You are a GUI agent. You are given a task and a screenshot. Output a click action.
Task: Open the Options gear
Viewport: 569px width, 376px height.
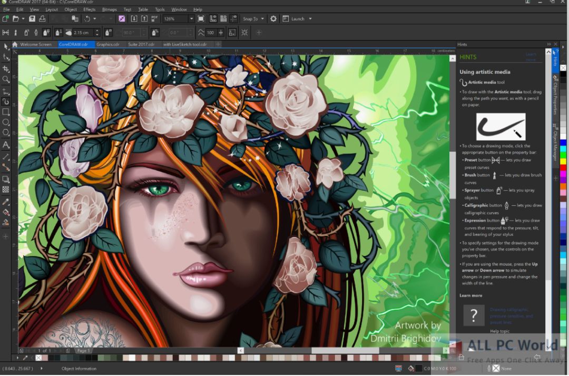point(273,18)
